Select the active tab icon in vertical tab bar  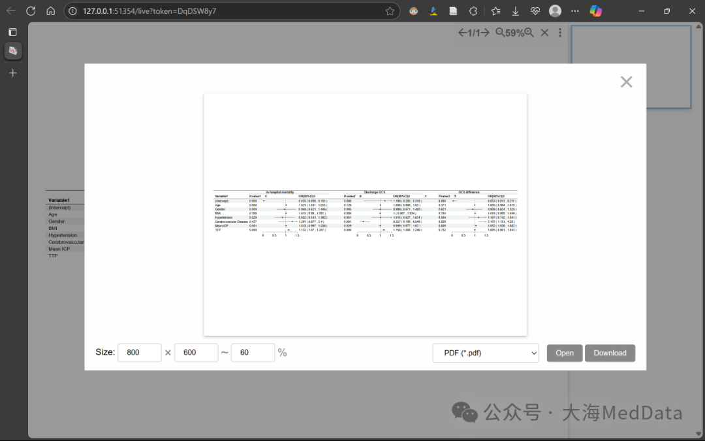click(13, 51)
